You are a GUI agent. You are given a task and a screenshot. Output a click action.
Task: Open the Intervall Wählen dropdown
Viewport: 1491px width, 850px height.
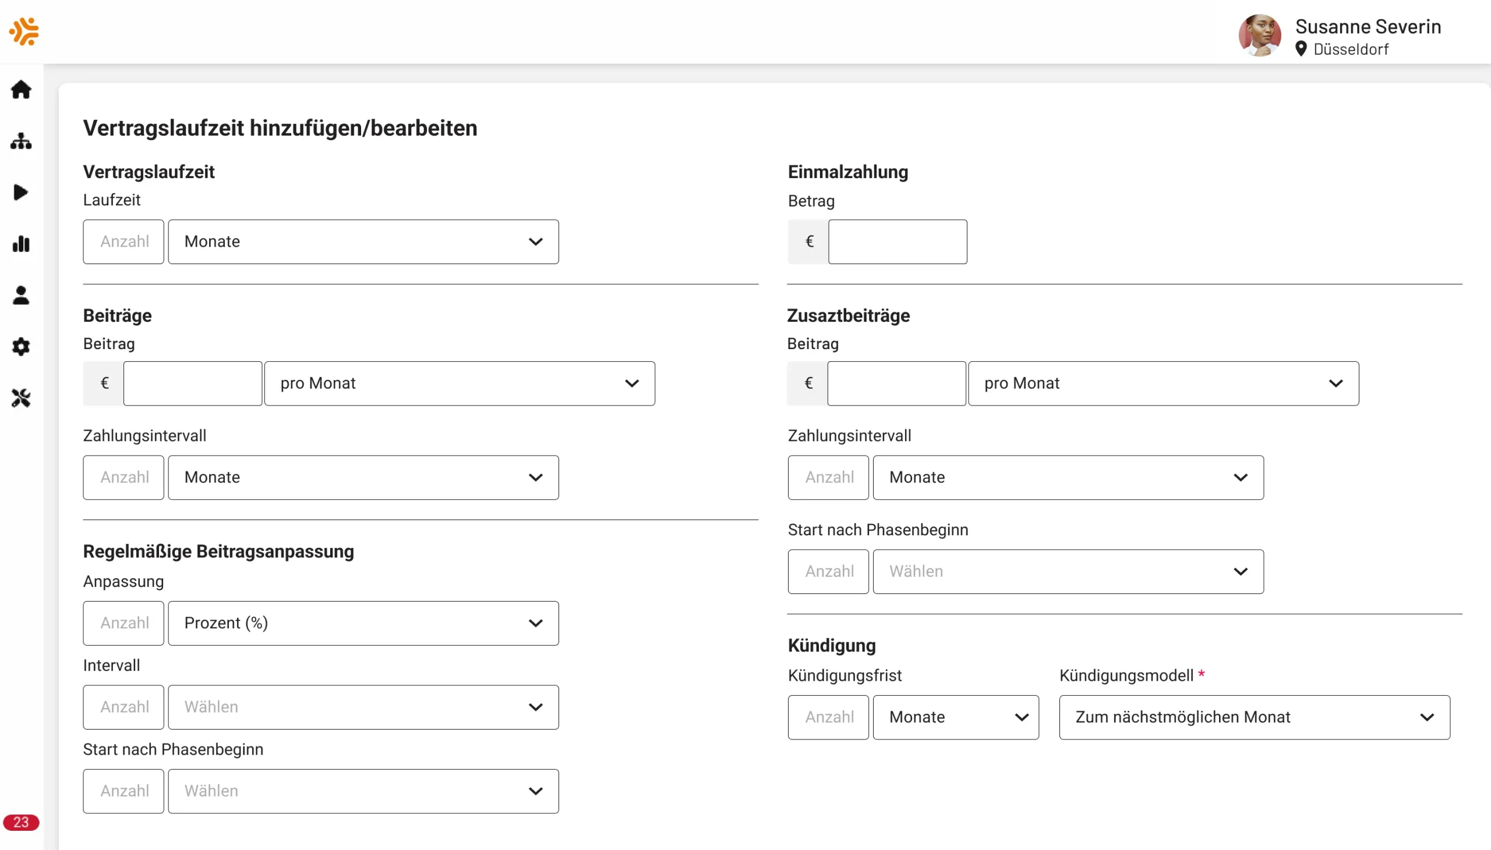coord(363,707)
